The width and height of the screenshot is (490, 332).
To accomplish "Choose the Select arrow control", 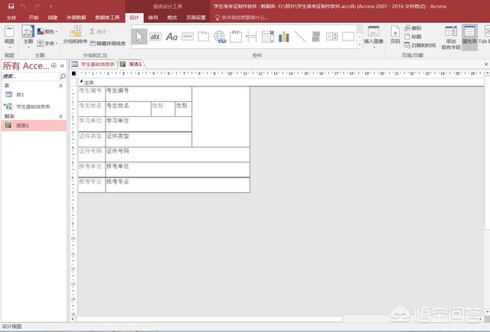I will click(139, 37).
